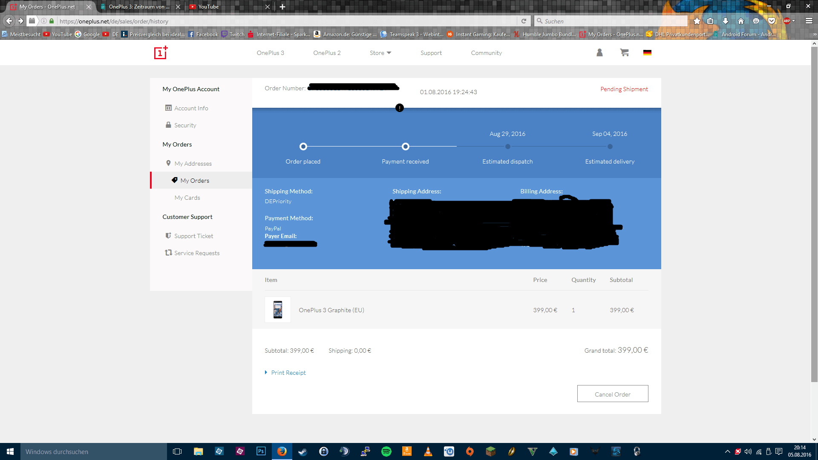The image size is (818, 460).
Task: Open Steam from the taskbar
Action: 302,451
